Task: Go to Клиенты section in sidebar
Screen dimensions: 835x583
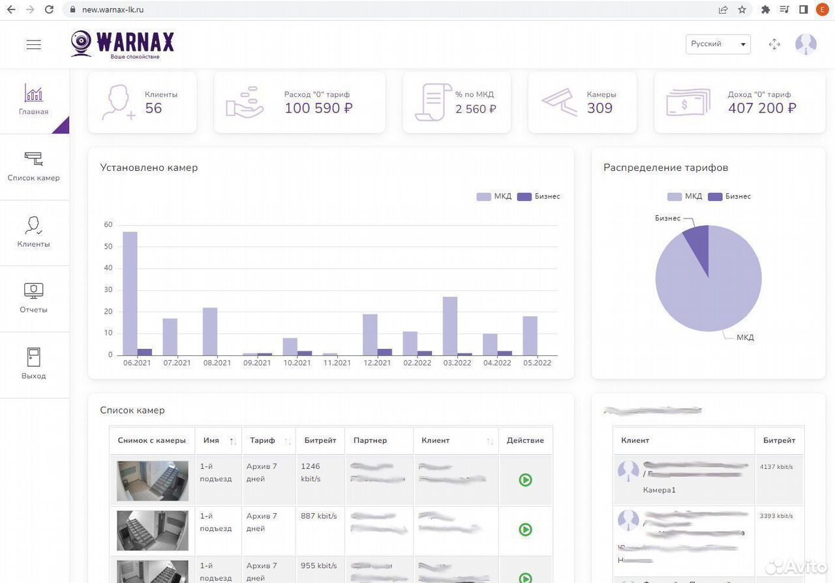Action: 34,232
